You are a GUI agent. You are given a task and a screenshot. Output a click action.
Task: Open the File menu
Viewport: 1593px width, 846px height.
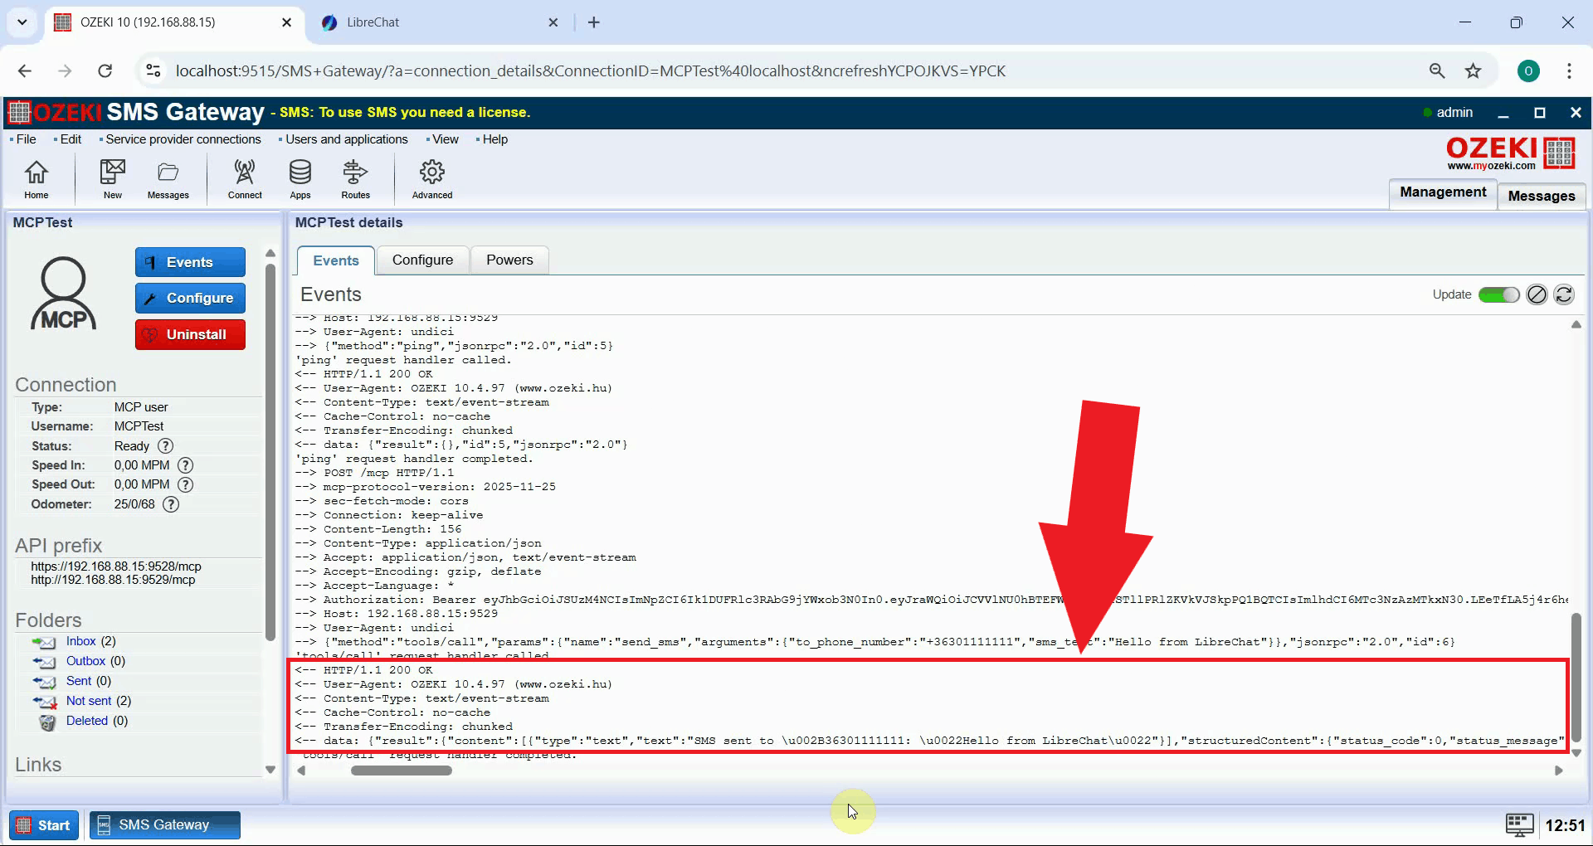[x=26, y=139]
